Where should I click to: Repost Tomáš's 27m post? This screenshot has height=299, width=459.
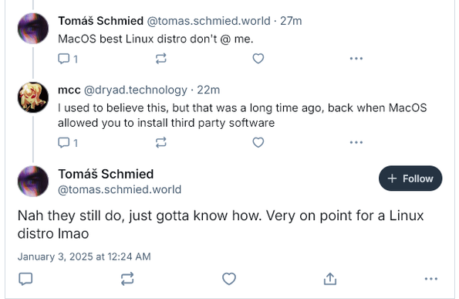161,59
